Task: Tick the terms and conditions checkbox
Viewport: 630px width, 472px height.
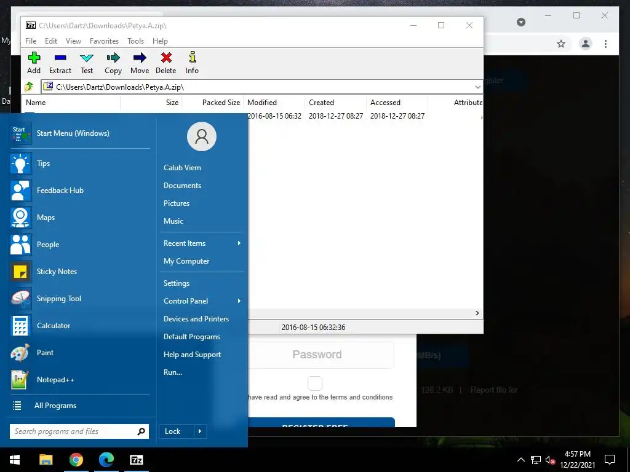Action: tap(315, 383)
